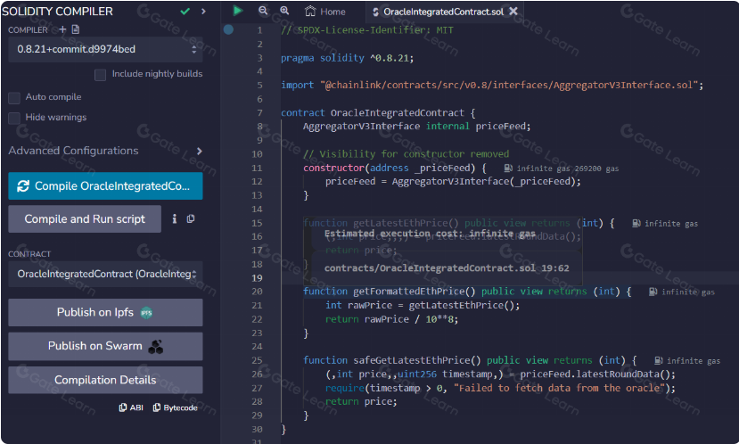Check the Hide warnings option
The image size is (739, 444).
coord(14,118)
